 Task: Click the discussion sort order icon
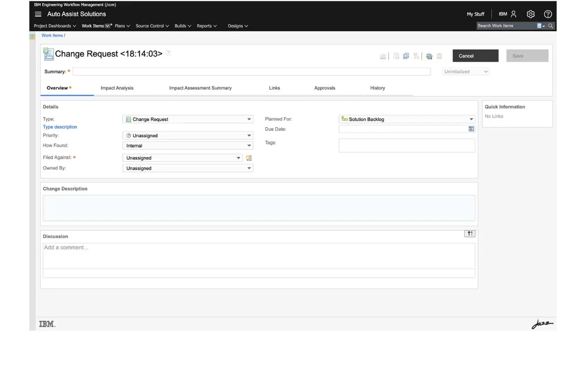tap(470, 234)
